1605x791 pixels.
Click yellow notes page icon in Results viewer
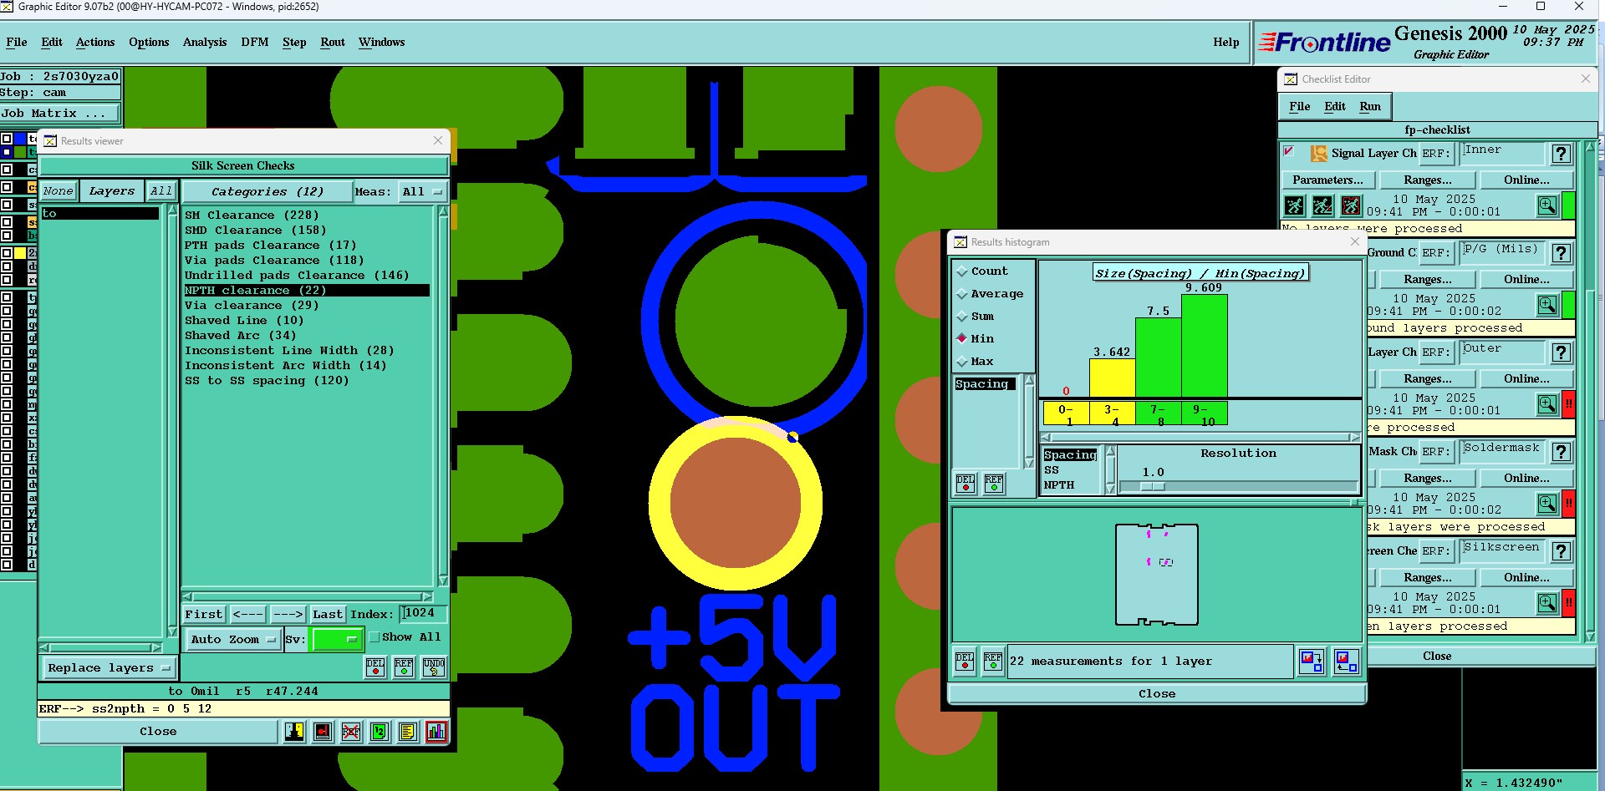pos(408,732)
